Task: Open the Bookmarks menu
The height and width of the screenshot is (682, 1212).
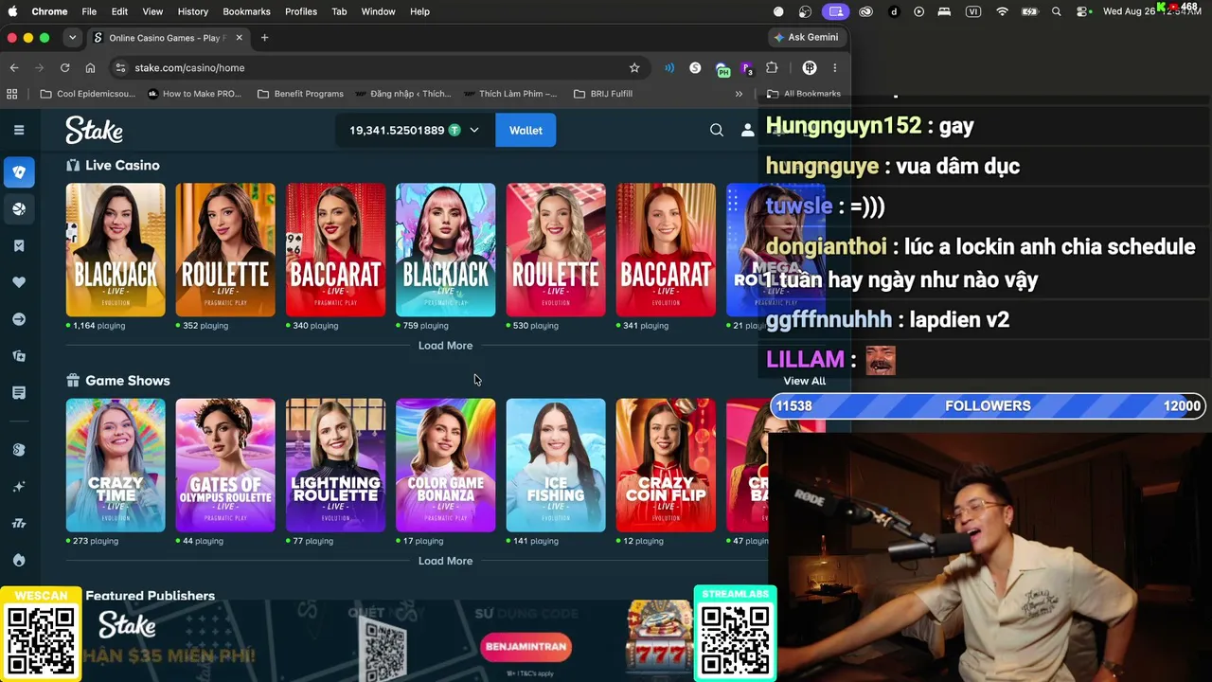Action: tap(246, 11)
